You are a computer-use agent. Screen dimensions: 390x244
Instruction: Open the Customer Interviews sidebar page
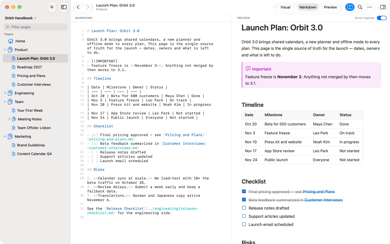click(x=35, y=84)
